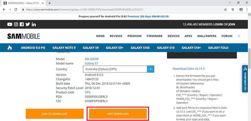Open the Galaxy S7 model name link
251x121 pixels.
click(91, 63)
